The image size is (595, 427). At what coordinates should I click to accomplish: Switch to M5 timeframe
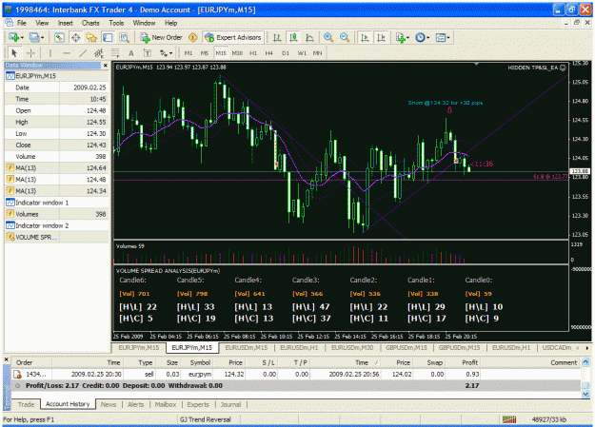pyautogui.click(x=204, y=53)
